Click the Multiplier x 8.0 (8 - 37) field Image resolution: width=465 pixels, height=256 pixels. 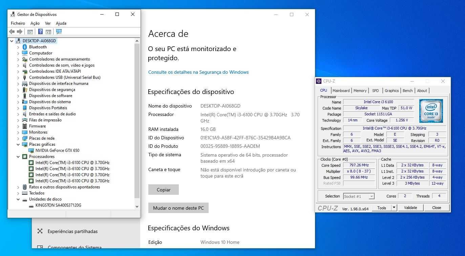point(358,171)
